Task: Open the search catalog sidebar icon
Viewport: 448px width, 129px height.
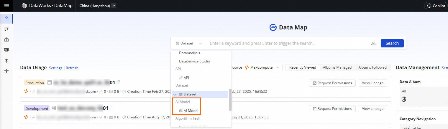Action: coord(6,29)
